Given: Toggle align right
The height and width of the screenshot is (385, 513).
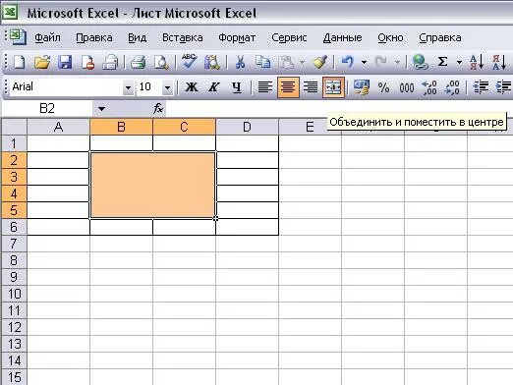Looking at the screenshot, I should (311, 87).
